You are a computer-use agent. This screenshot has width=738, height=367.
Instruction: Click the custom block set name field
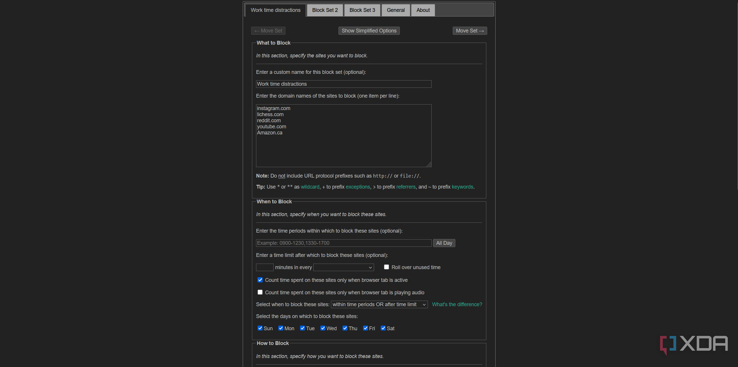(x=343, y=84)
